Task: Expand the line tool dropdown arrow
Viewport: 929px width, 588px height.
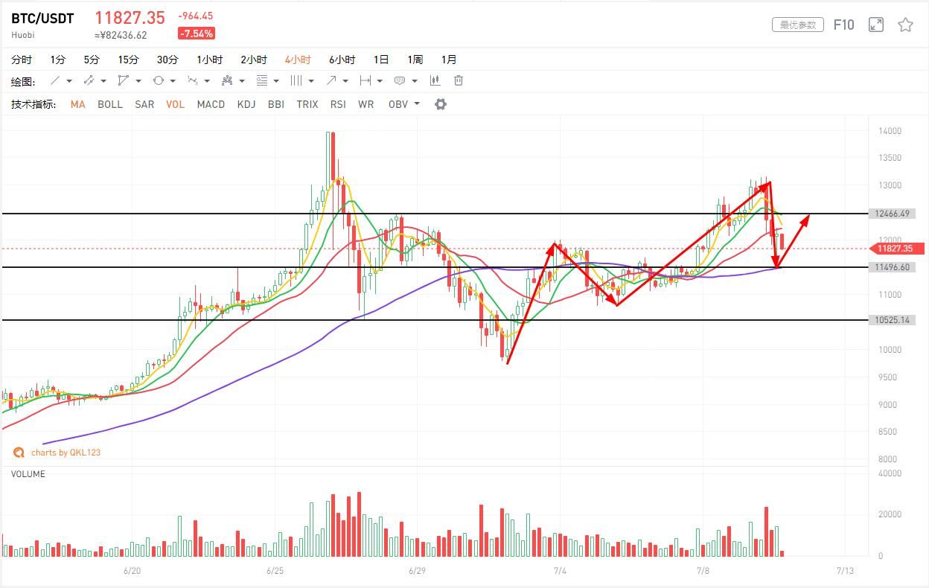Action: (x=69, y=81)
